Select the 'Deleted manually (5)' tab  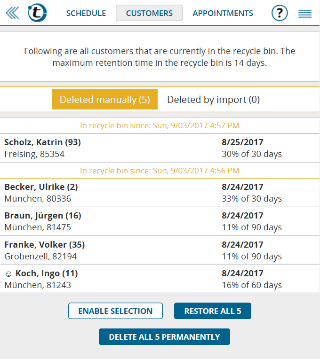coord(105,99)
